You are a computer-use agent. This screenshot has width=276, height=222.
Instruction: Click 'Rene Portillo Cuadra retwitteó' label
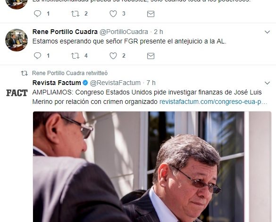[x=70, y=73]
